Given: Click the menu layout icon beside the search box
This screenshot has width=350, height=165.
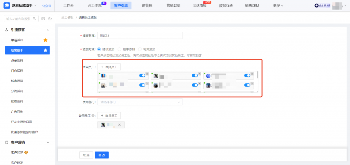Looking at the screenshot, I should 43,19.
